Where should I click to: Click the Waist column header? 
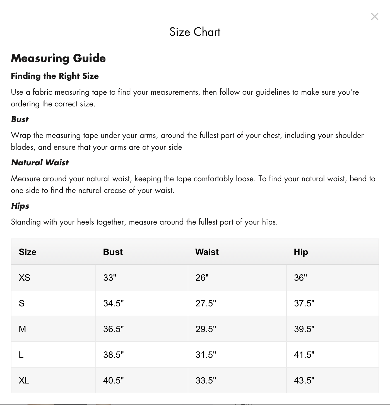click(207, 252)
